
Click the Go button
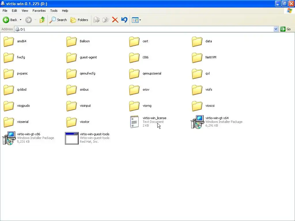(x=285, y=29)
